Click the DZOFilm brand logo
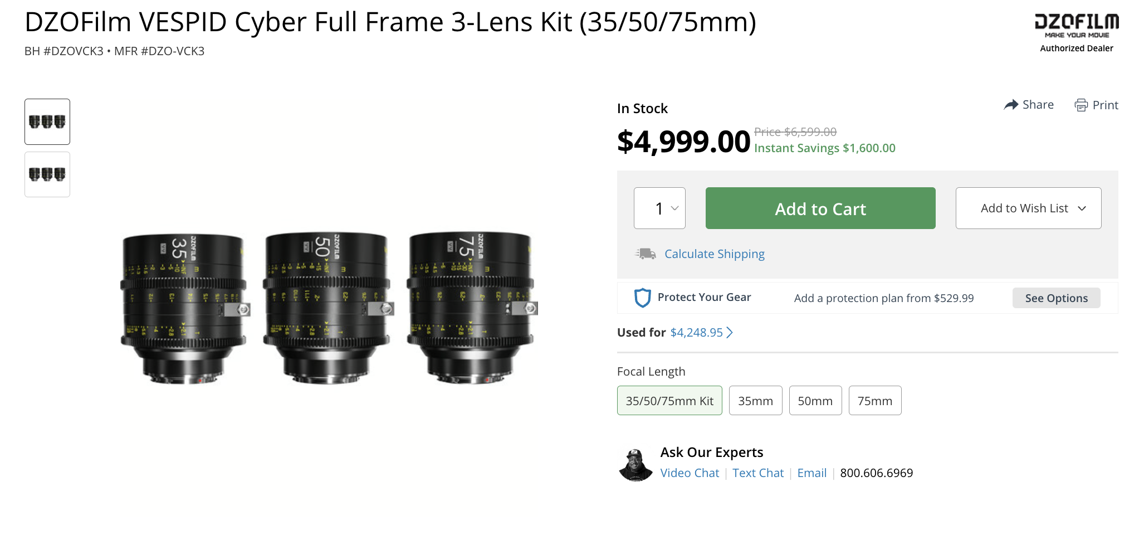1144x535 pixels. (x=1076, y=25)
